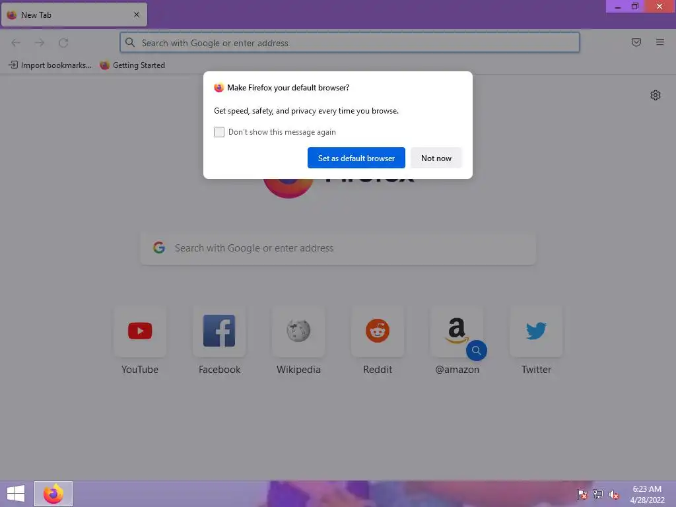The width and height of the screenshot is (676, 507).
Task: Click the Firefox taskbar icon
Action: (x=53, y=494)
